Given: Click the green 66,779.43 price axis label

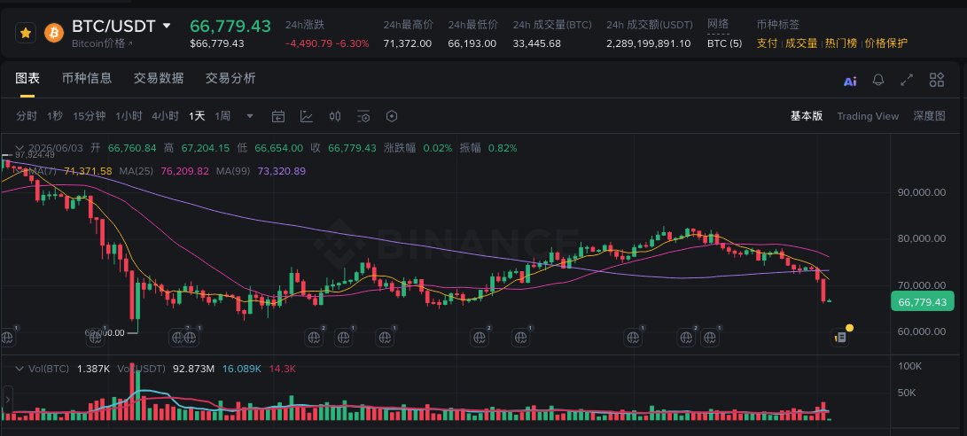Looking at the screenshot, I should click(923, 302).
